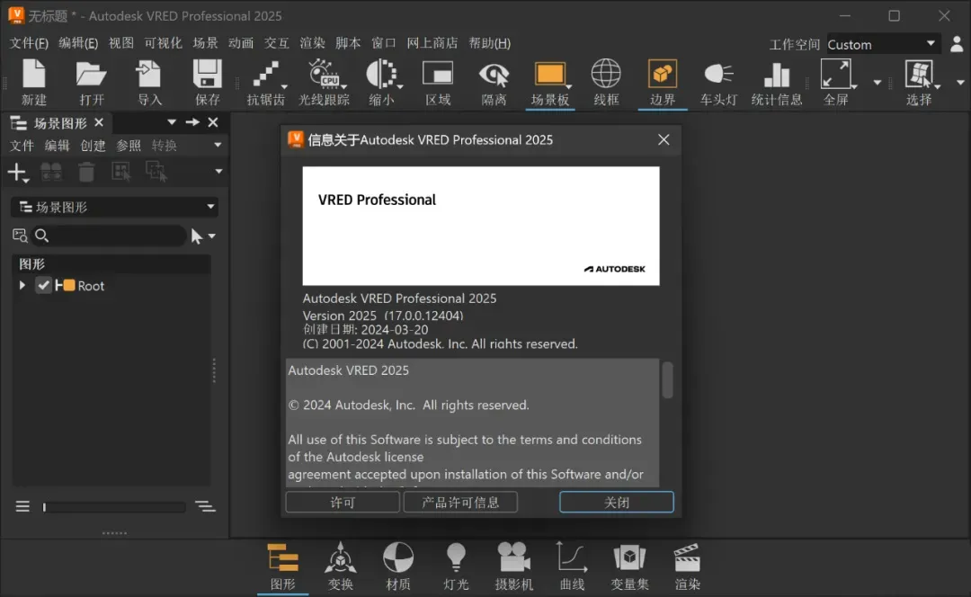Open the Help (帮助) menu

tap(489, 43)
